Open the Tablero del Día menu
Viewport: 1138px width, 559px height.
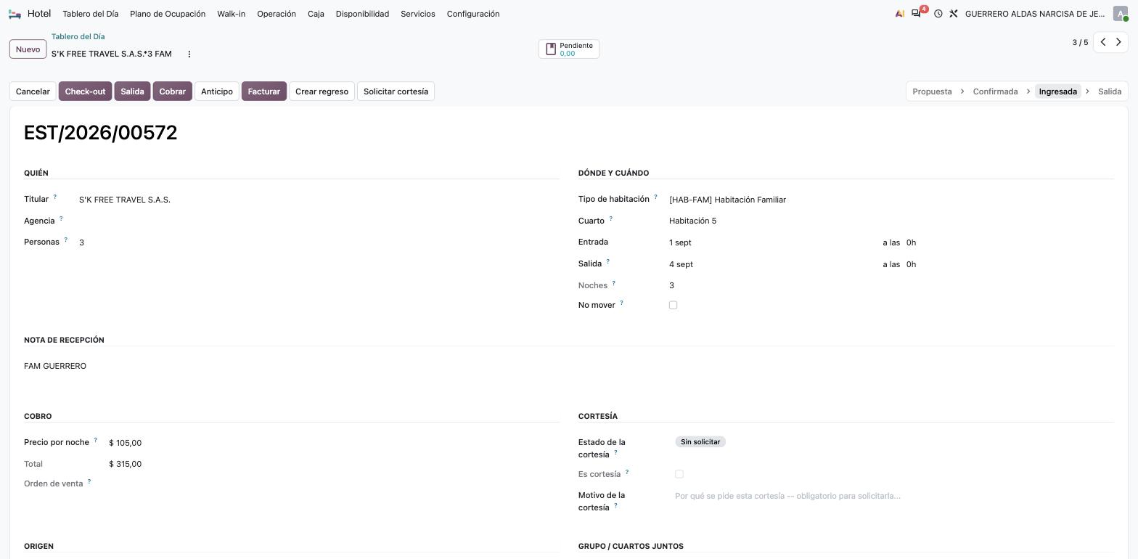pyautogui.click(x=91, y=14)
